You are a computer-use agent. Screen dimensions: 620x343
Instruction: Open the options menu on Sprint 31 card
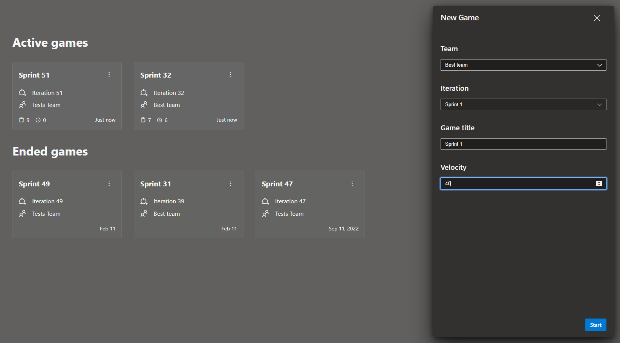(x=230, y=183)
